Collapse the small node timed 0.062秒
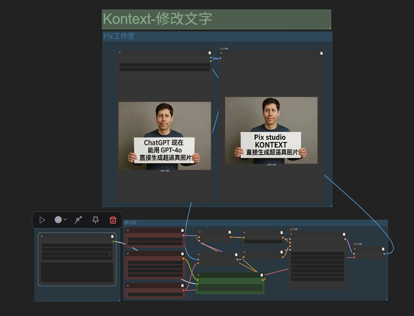 [355, 248]
